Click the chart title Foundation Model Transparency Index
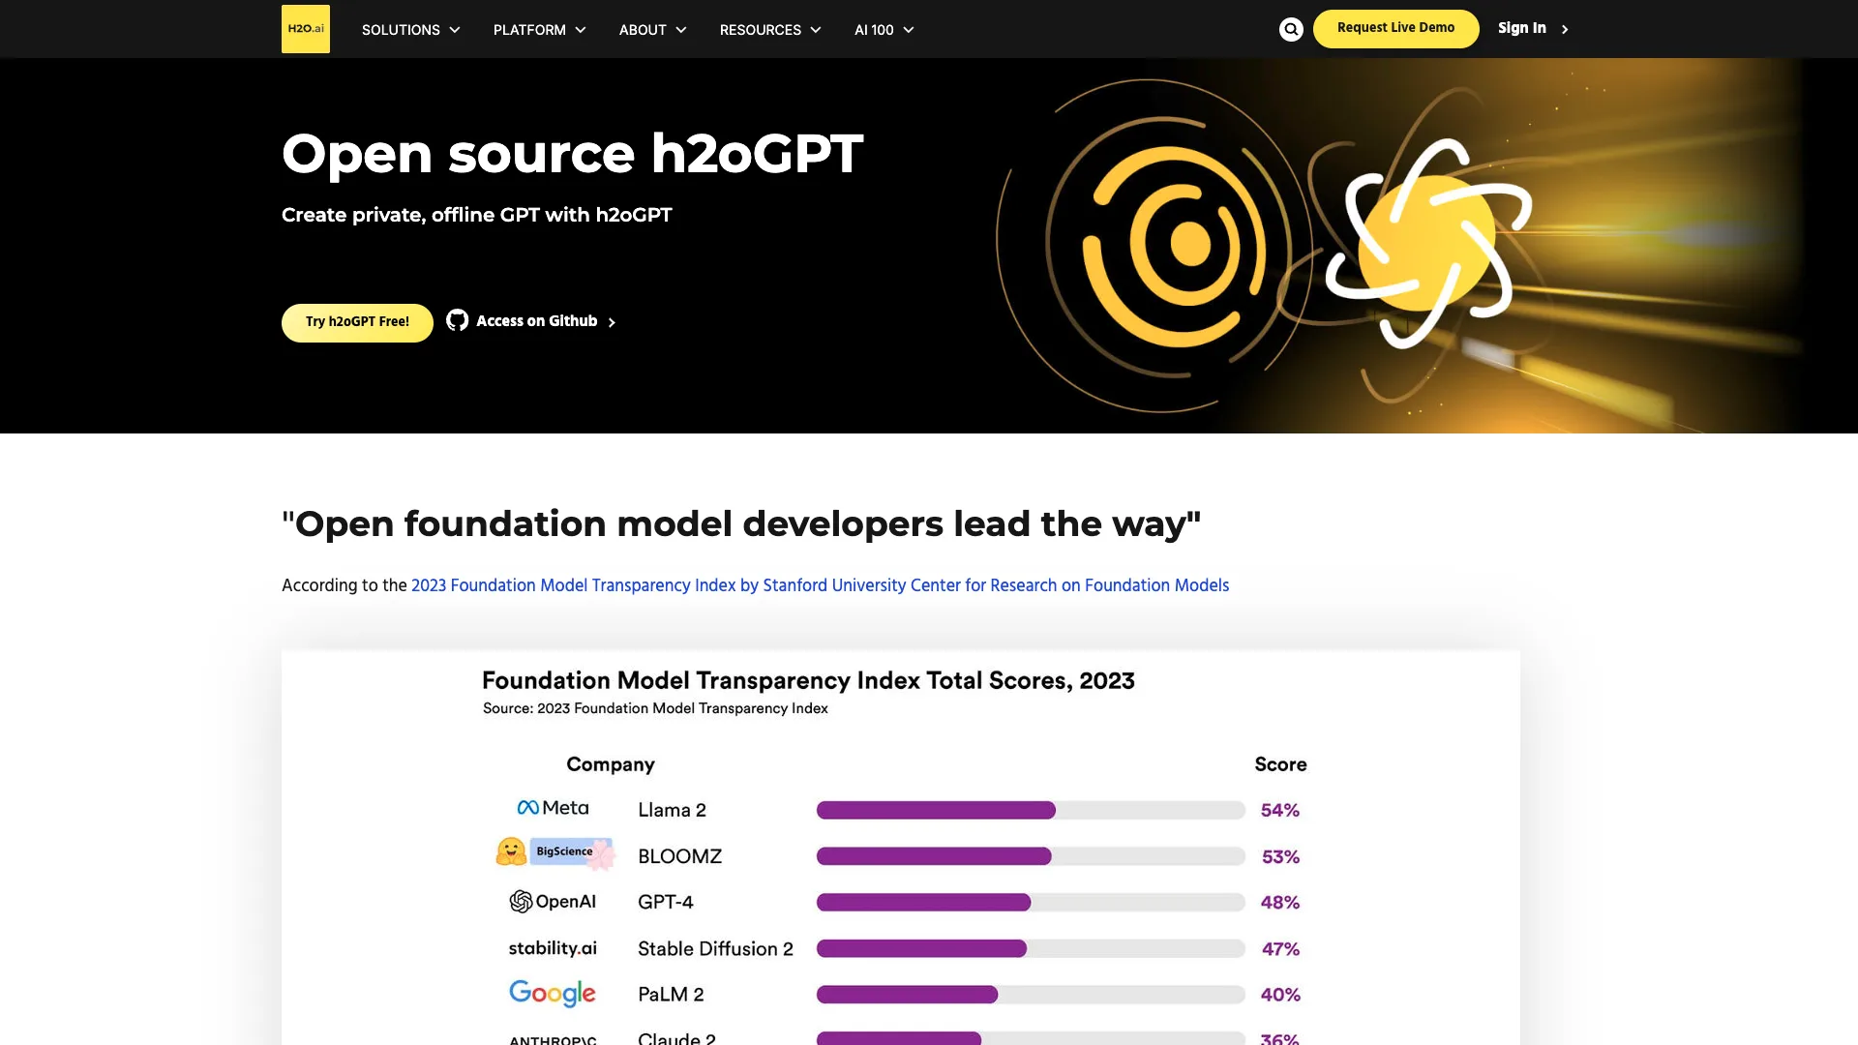The width and height of the screenshot is (1858, 1045). pos(808,681)
